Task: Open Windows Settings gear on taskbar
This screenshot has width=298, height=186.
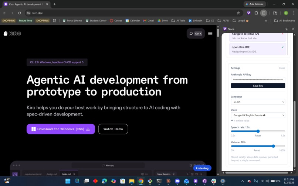Action: pos(223,181)
